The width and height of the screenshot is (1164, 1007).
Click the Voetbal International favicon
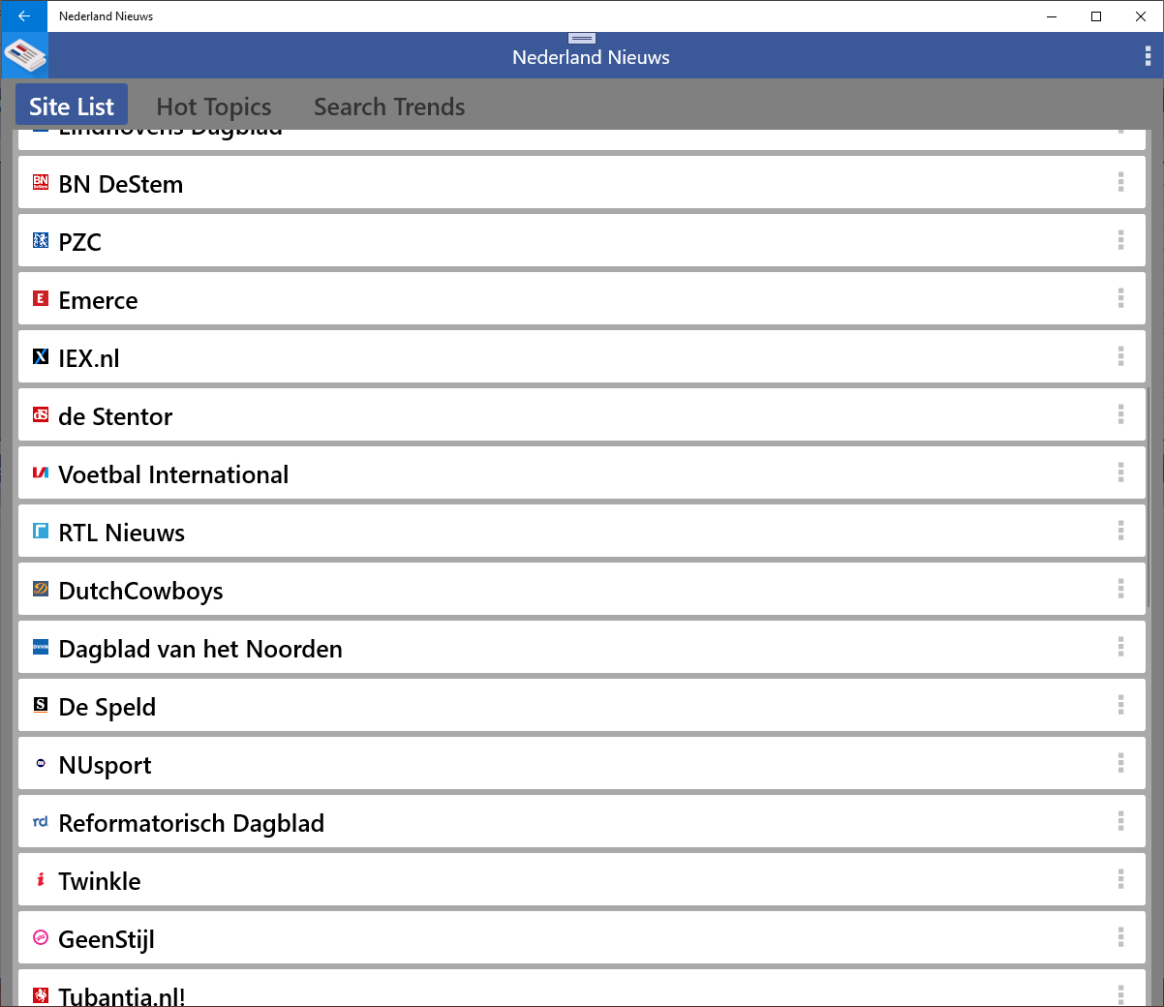[x=41, y=473]
